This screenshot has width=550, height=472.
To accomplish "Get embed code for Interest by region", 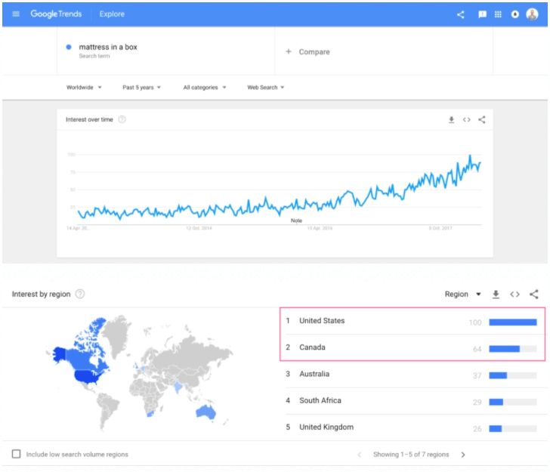I will [515, 295].
